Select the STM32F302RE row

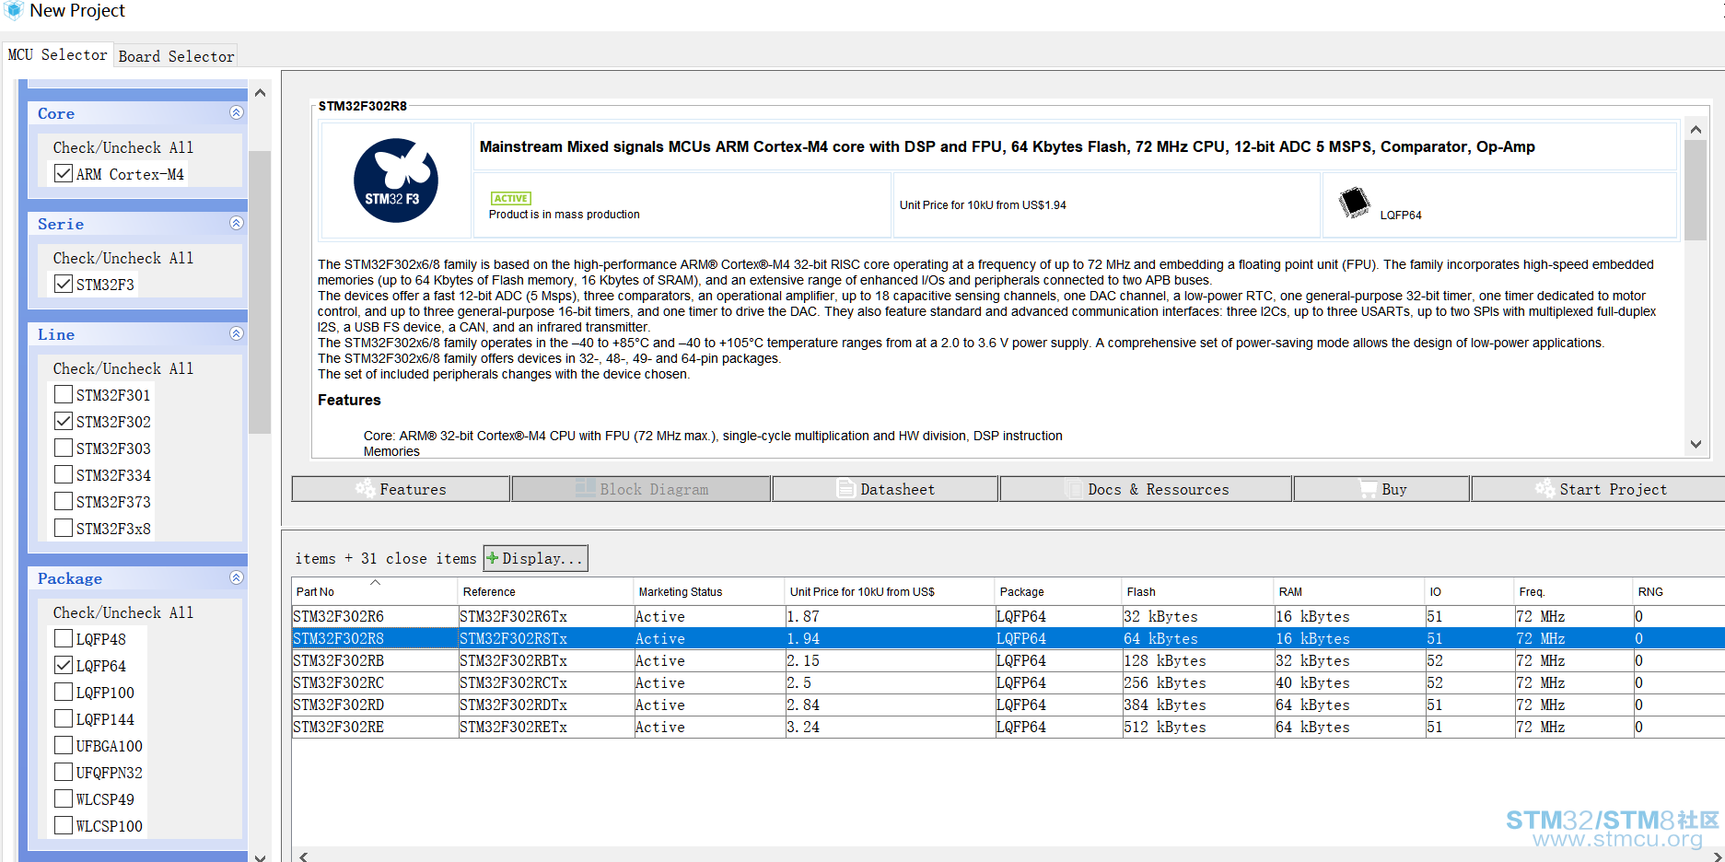(x=1008, y=727)
